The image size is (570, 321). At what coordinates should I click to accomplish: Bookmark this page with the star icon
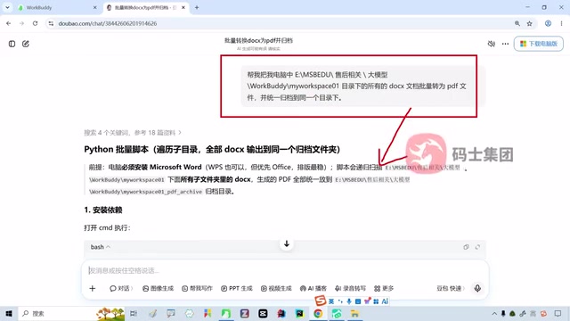(x=529, y=23)
